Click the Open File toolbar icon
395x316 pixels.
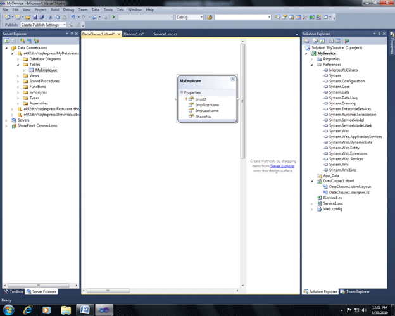28,17
